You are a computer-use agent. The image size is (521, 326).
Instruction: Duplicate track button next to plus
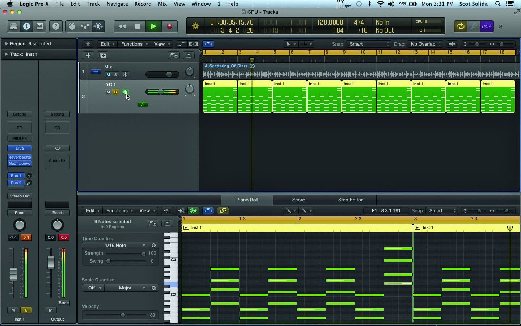[103, 55]
